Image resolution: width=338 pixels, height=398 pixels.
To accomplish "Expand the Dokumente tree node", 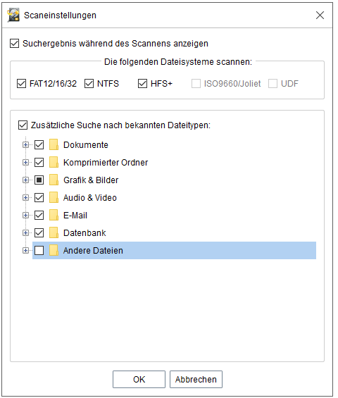I will (x=25, y=145).
